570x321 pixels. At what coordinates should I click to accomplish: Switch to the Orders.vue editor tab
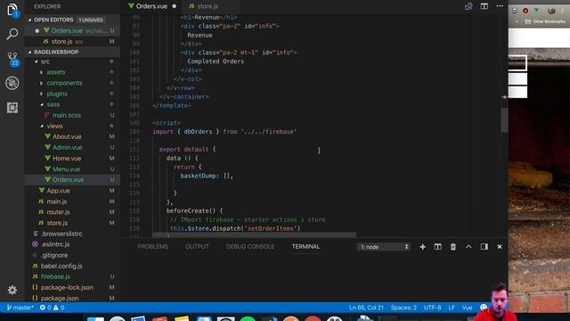click(152, 6)
